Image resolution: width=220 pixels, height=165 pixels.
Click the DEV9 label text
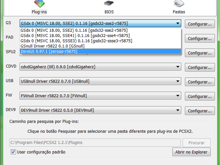(11, 110)
